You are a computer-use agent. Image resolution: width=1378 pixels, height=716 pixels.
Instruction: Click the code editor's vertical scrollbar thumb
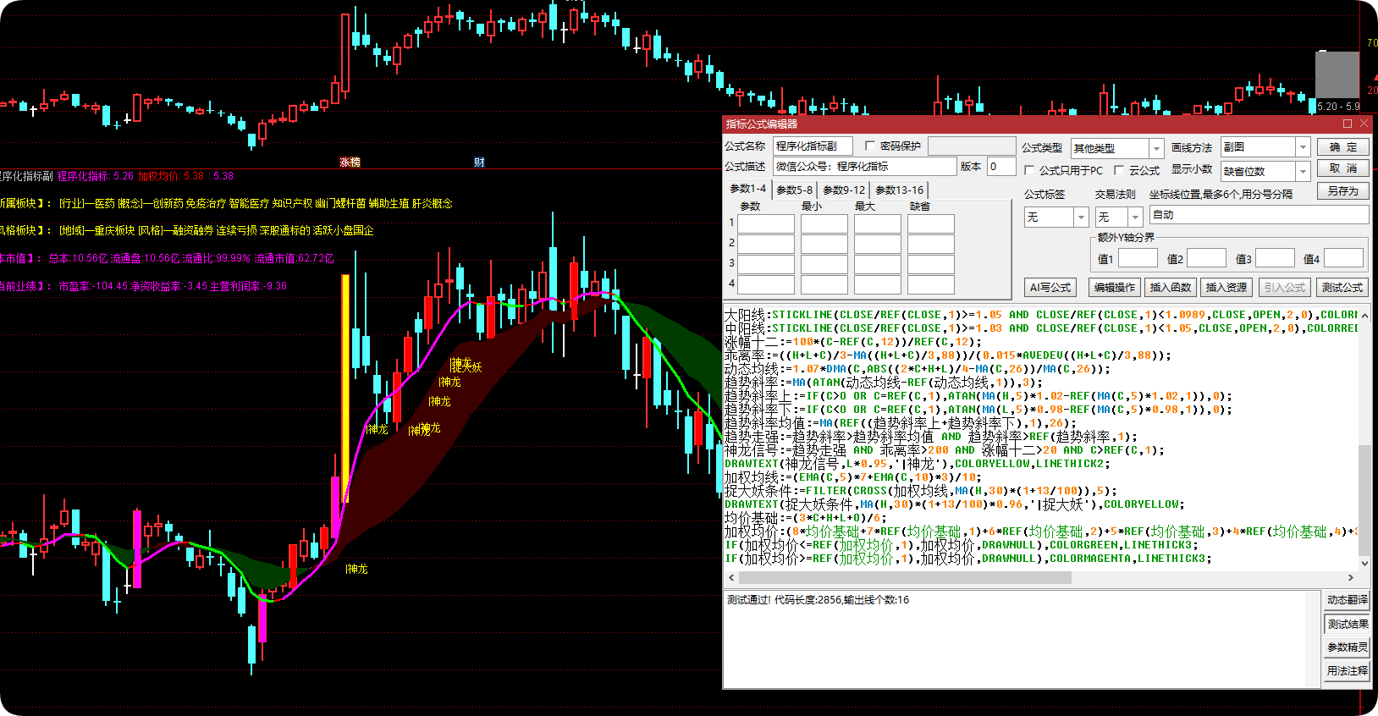pos(1364,499)
